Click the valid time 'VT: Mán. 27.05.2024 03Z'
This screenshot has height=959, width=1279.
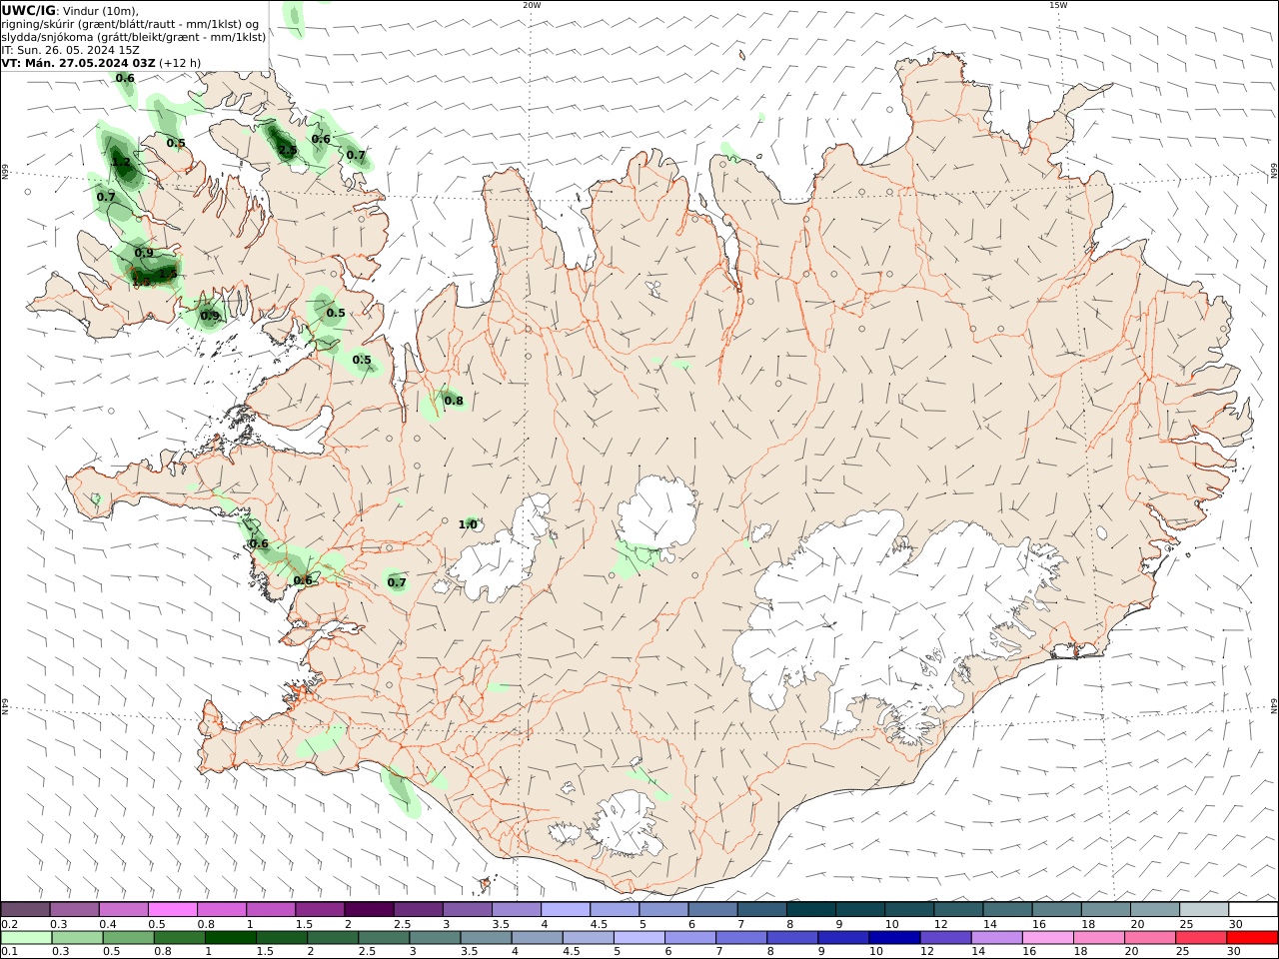pos(78,62)
